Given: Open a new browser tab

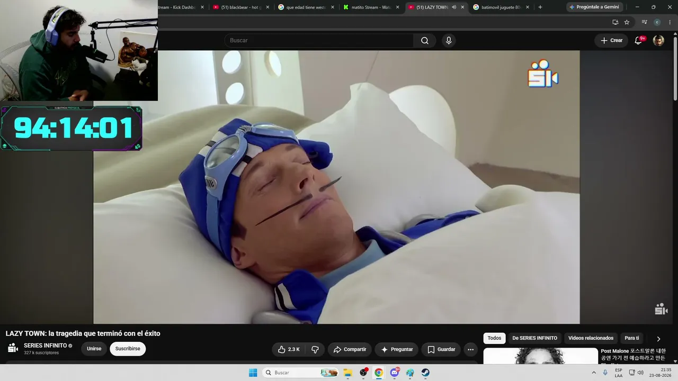Looking at the screenshot, I should [x=540, y=7].
